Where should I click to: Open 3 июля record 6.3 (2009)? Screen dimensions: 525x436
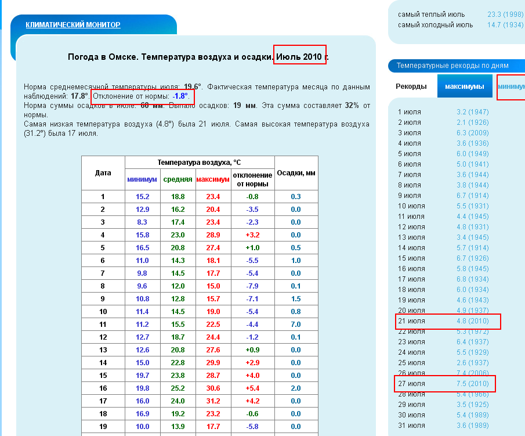coord(472,133)
